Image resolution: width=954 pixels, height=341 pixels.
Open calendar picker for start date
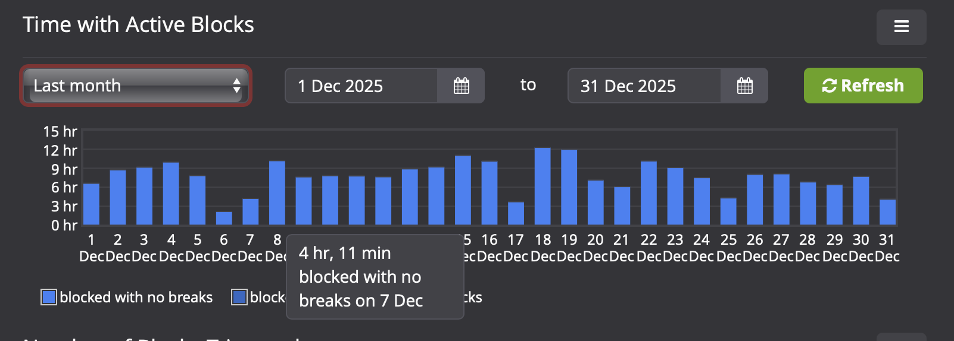tap(462, 86)
